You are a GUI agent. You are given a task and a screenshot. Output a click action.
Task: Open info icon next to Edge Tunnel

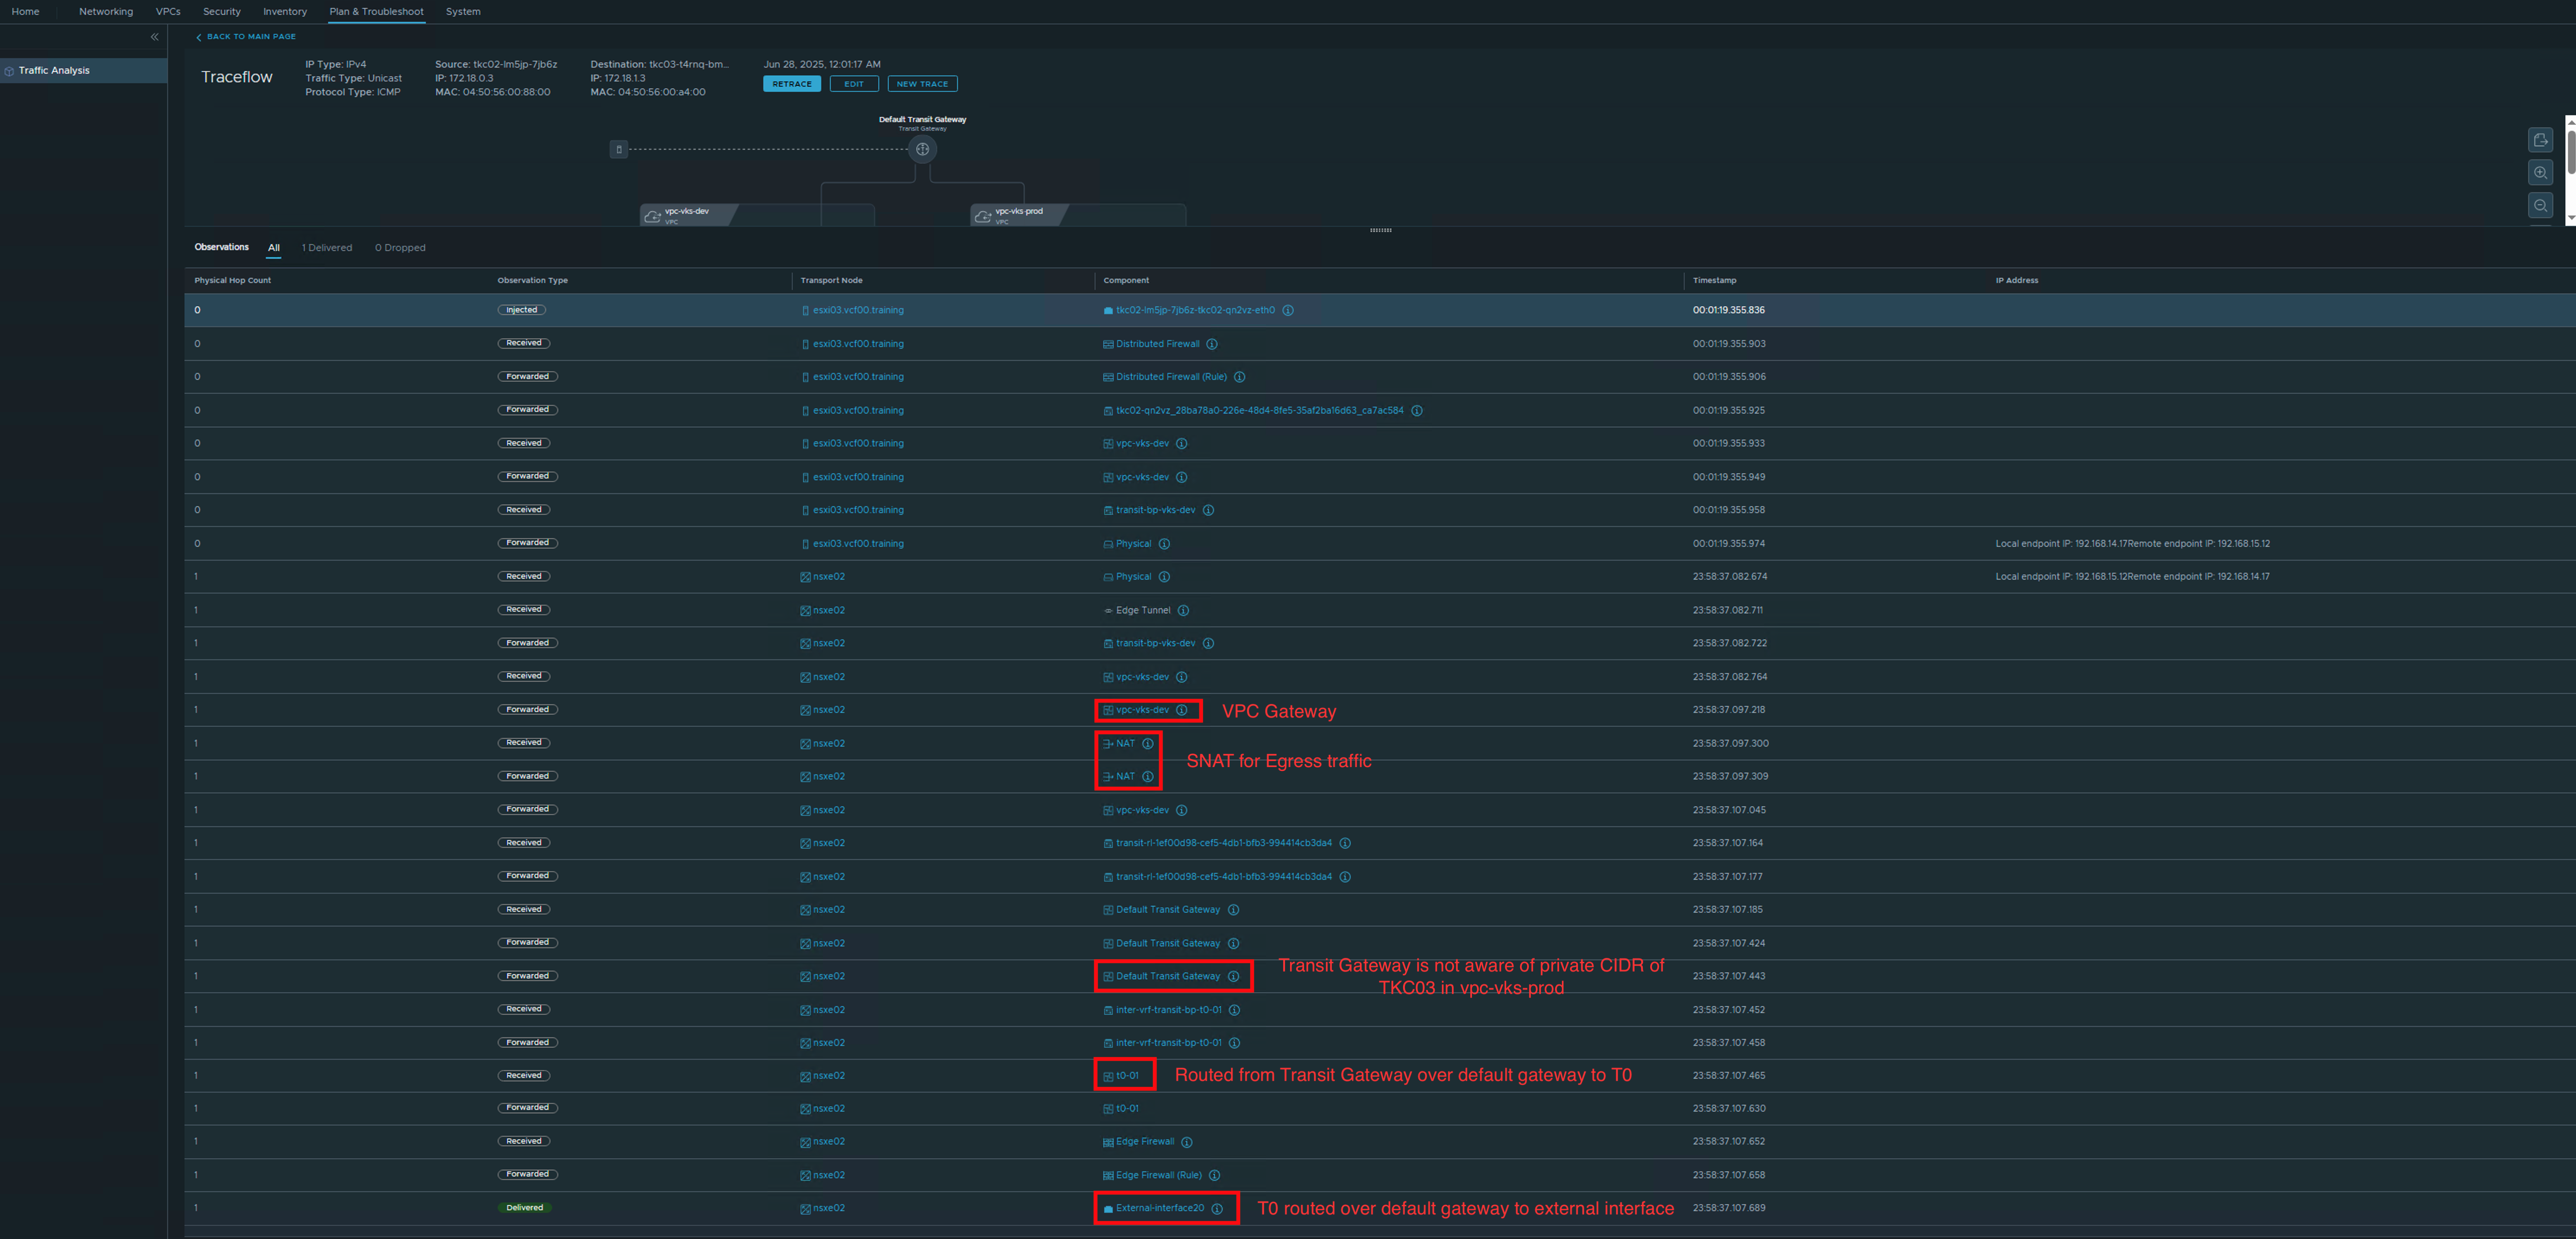1183,610
